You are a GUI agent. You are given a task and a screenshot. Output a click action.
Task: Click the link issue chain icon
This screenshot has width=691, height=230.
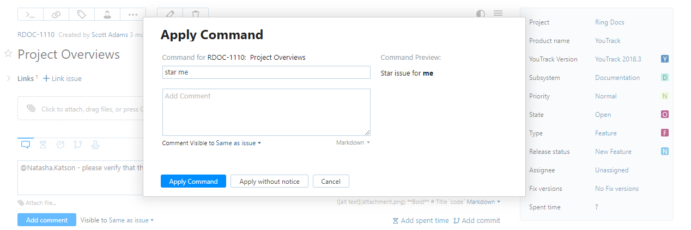point(56,14)
